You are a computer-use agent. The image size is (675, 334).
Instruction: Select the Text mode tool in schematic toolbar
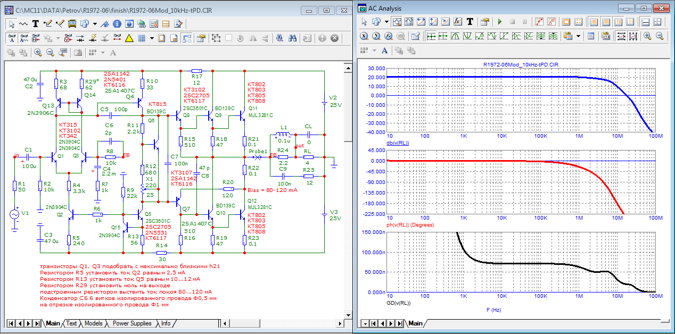point(36,24)
